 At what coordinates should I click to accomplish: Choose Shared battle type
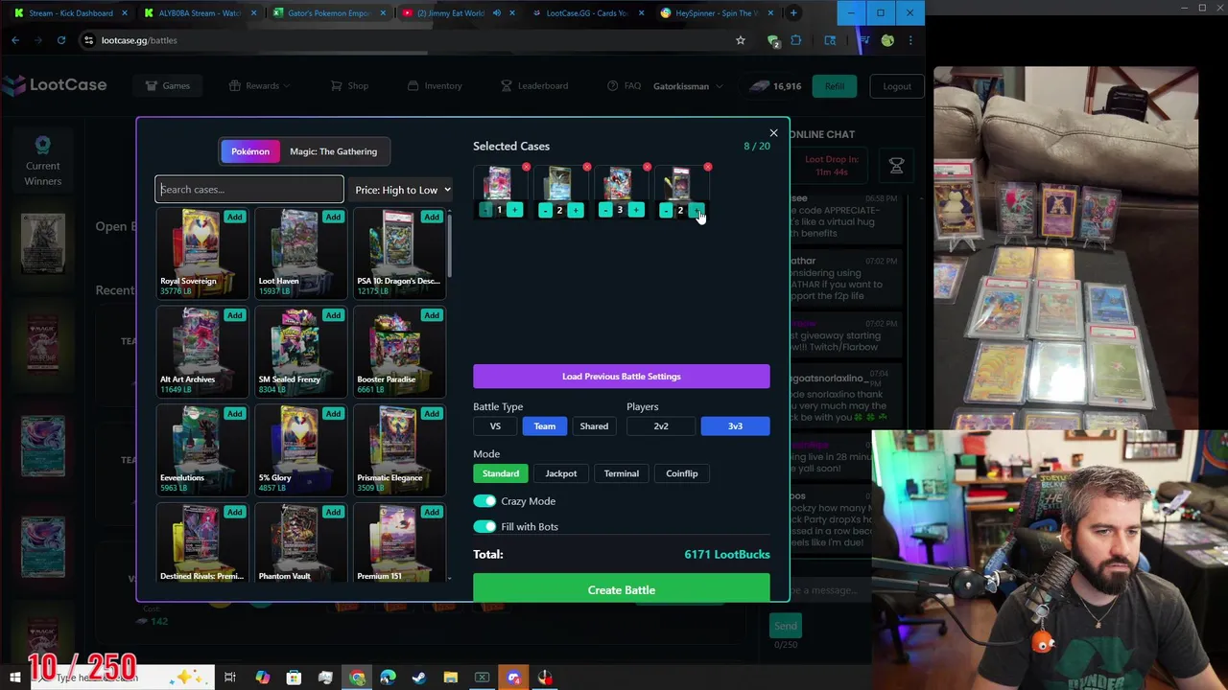coord(594,426)
